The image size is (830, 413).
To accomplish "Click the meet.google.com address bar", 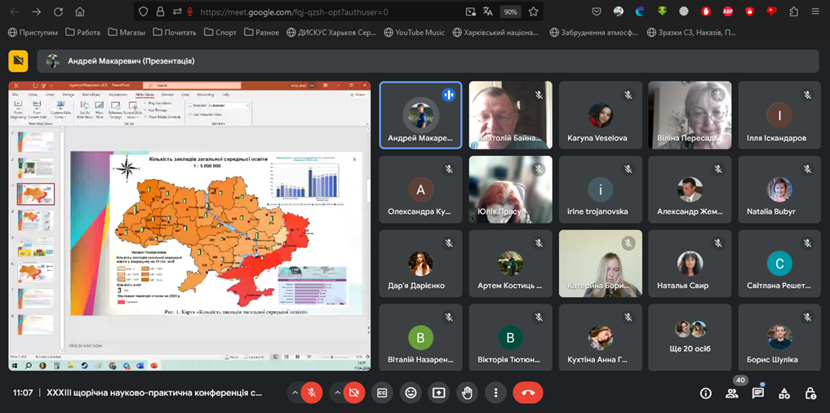I will click(x=326, y=12).
